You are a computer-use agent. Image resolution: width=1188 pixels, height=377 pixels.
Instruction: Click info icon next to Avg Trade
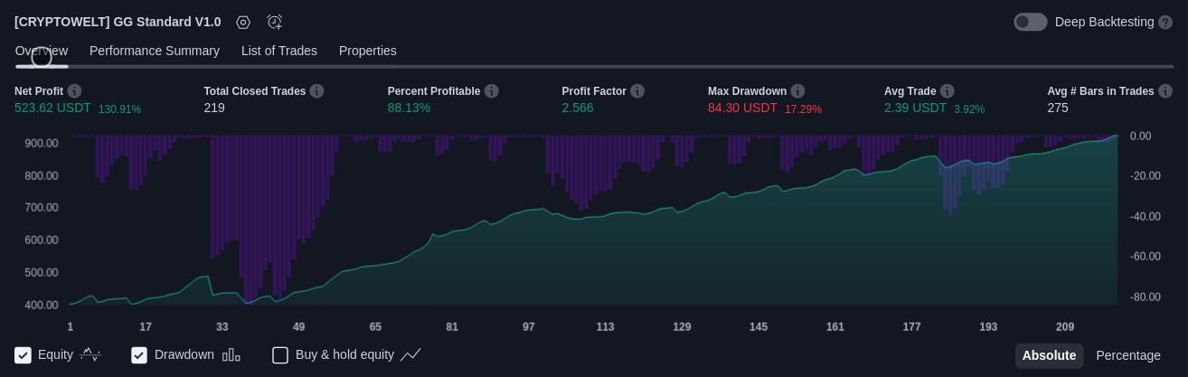pyautogui.click(x=947, y=91)
